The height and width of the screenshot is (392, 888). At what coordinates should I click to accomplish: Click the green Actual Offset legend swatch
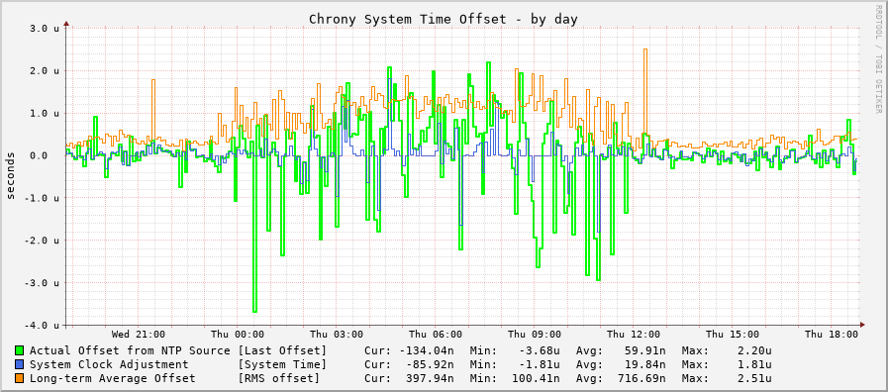(x=20, y=350)
